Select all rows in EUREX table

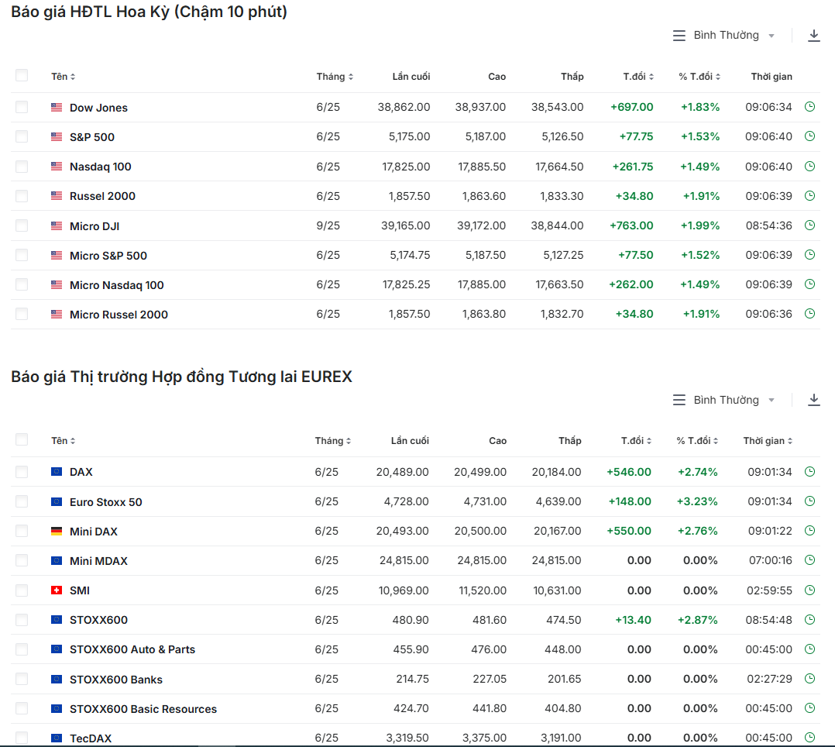[22, 439]
